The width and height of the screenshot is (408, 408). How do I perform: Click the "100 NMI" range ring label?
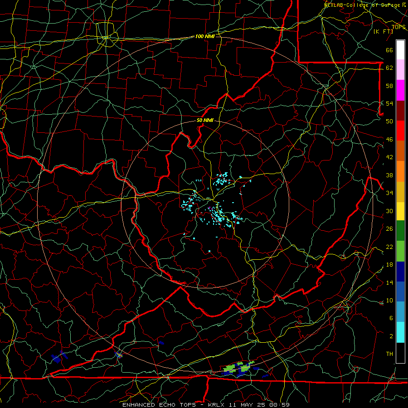click(205, 36)
